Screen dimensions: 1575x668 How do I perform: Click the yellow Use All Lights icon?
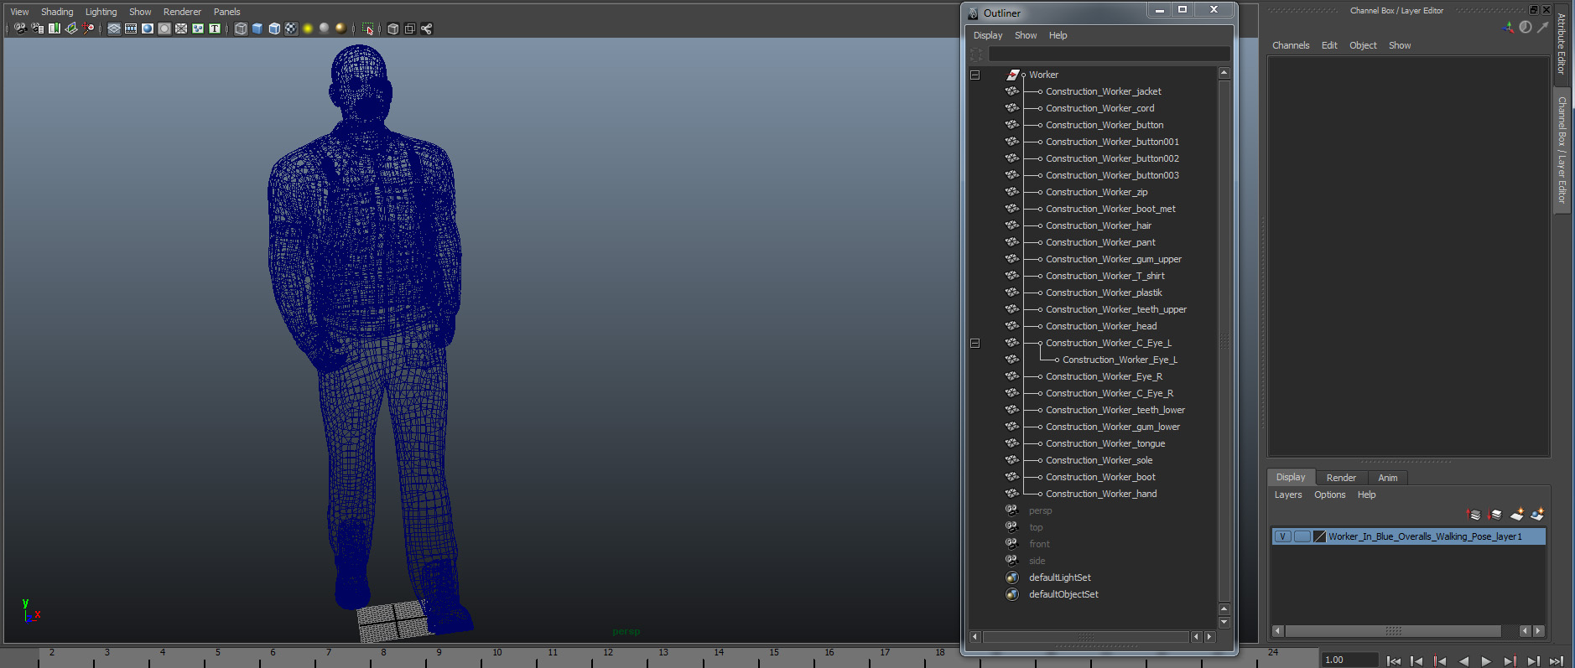tap(308, 28)
